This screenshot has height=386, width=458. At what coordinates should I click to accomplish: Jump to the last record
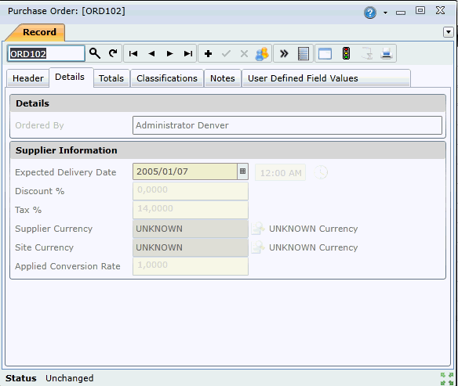point(188,54)
